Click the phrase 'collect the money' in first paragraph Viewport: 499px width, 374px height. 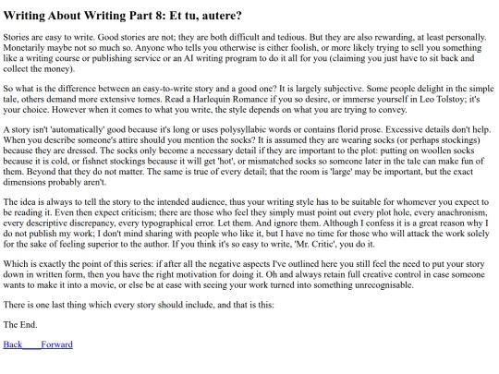[38, 69]
